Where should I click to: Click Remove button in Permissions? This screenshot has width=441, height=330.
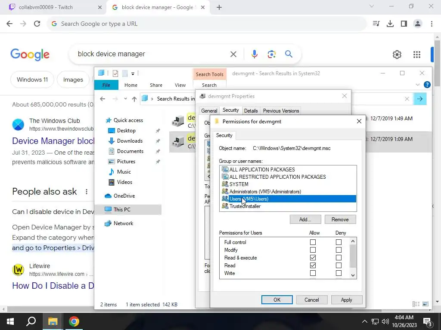(340, 220)
